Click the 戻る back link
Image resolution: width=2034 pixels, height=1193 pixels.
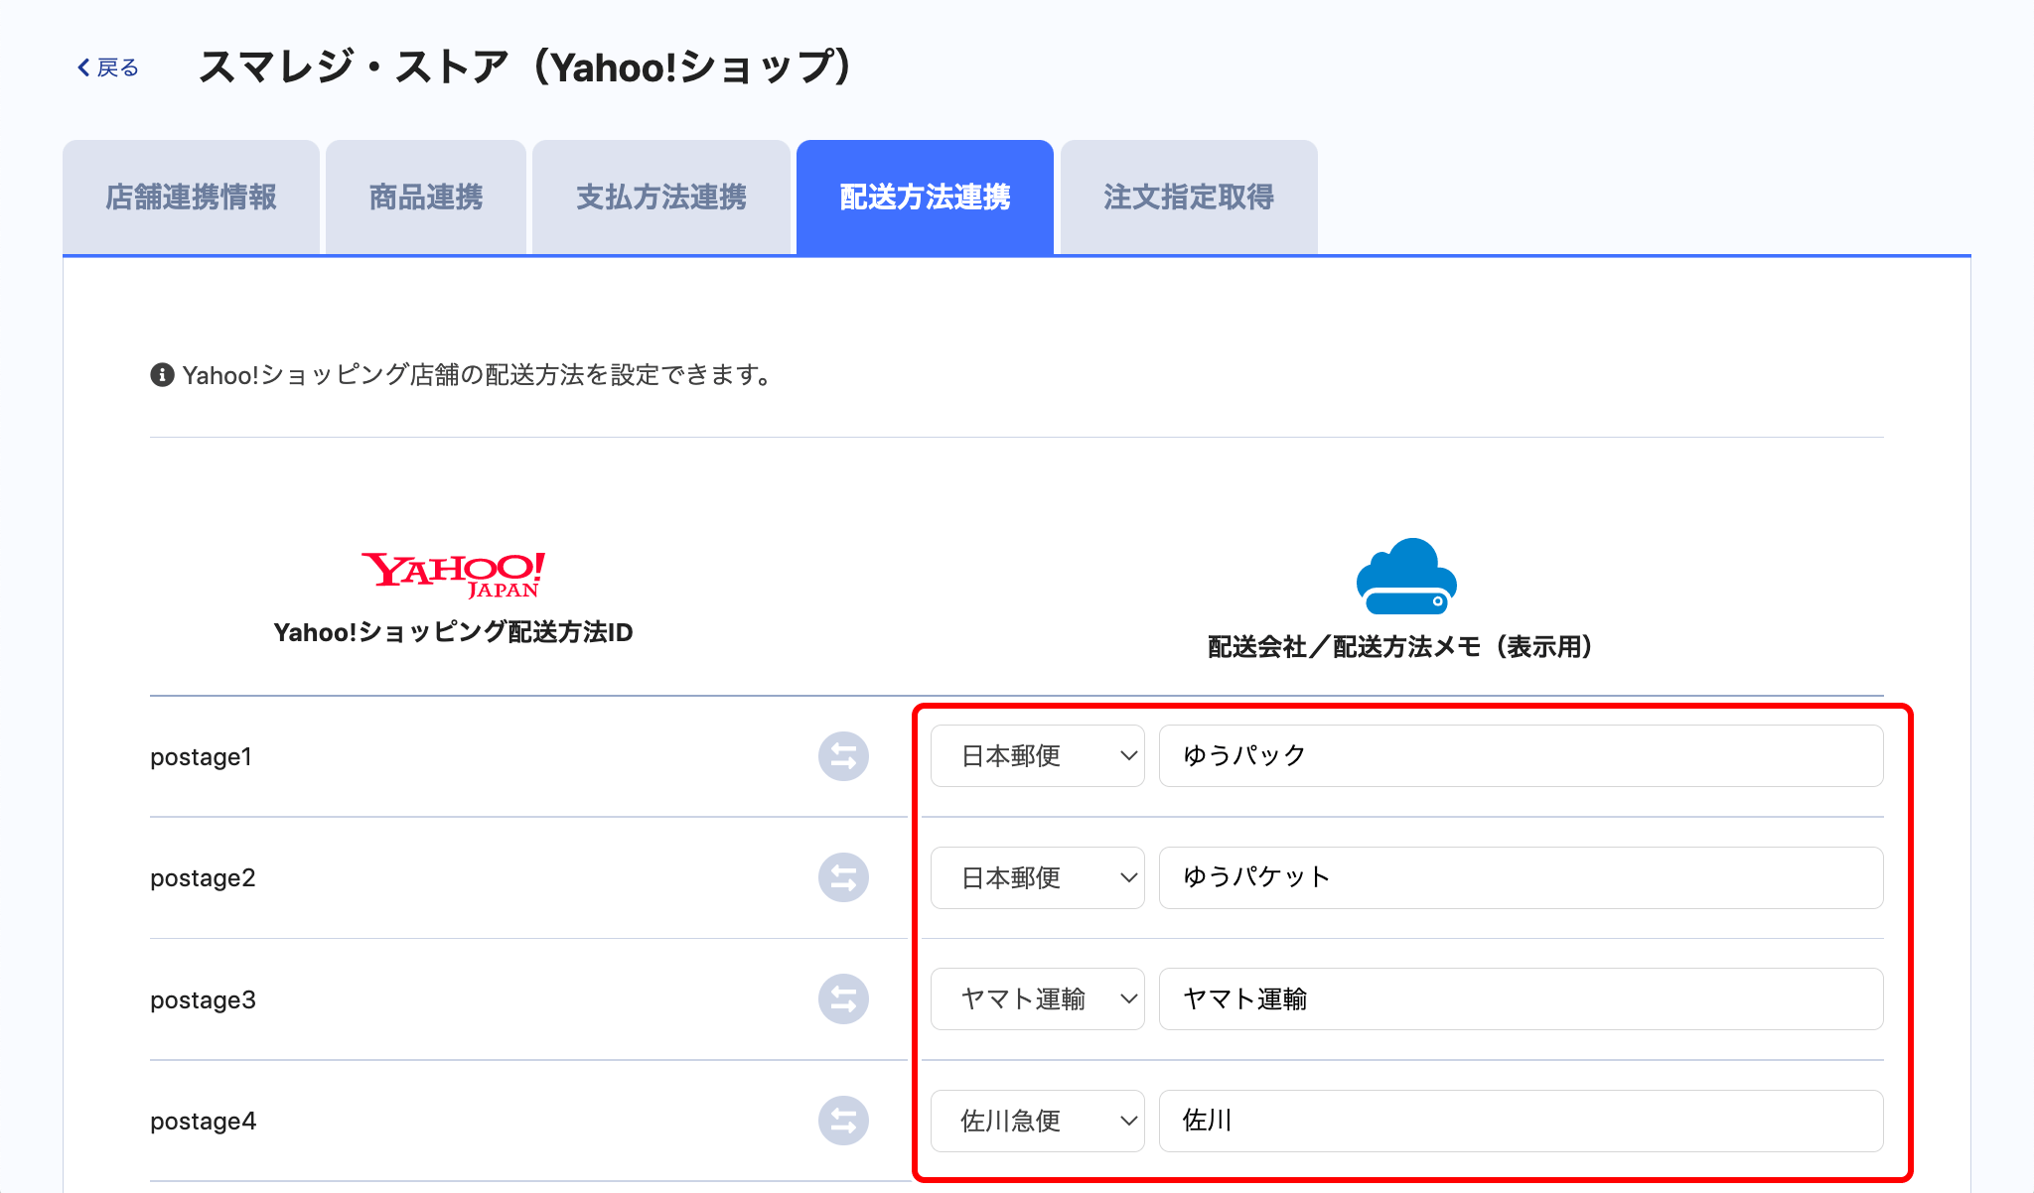click(x=117, y=67)
